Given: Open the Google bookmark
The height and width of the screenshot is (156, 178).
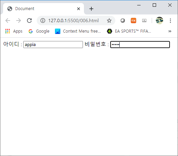Looking at the screenshot, I should coord(39,31).
